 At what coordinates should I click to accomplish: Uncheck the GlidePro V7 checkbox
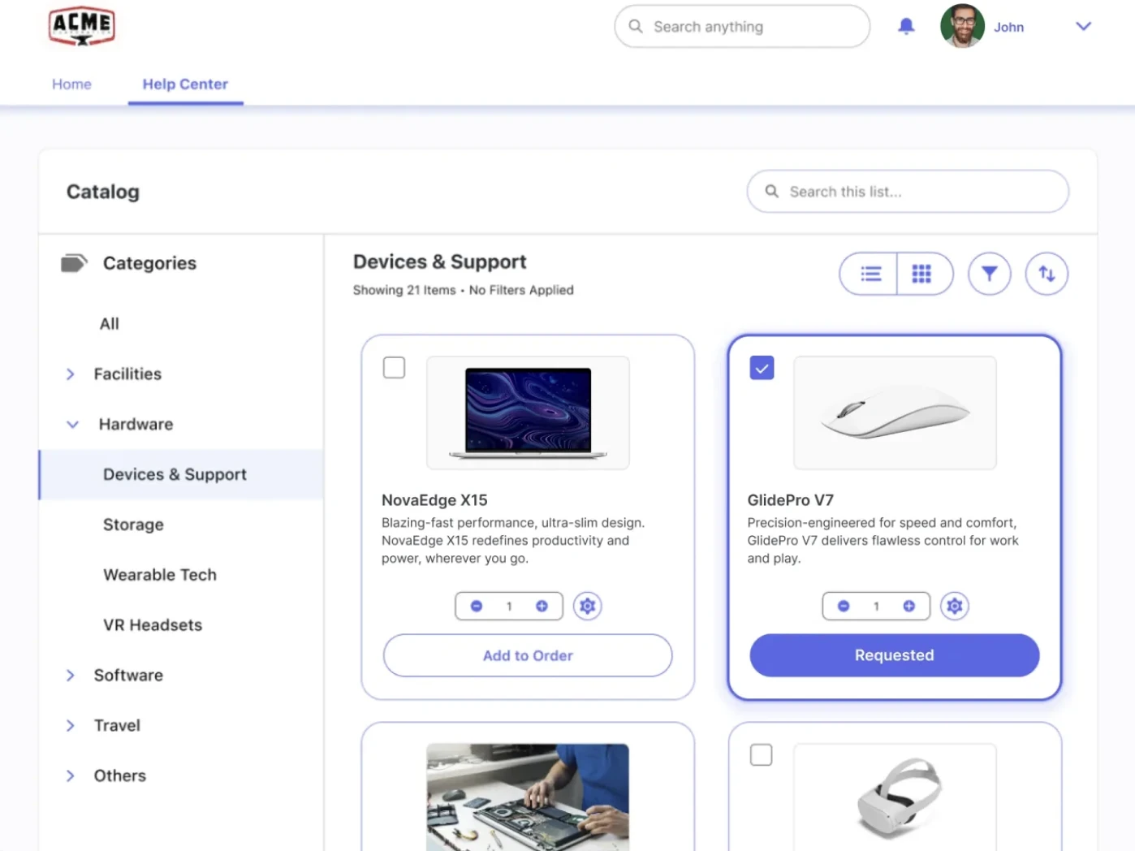[x=762, y=368]
